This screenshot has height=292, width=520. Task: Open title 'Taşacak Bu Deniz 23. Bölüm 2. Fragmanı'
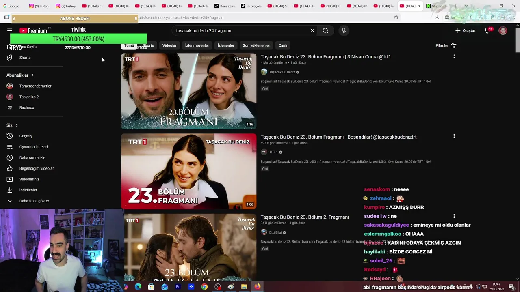305,217
